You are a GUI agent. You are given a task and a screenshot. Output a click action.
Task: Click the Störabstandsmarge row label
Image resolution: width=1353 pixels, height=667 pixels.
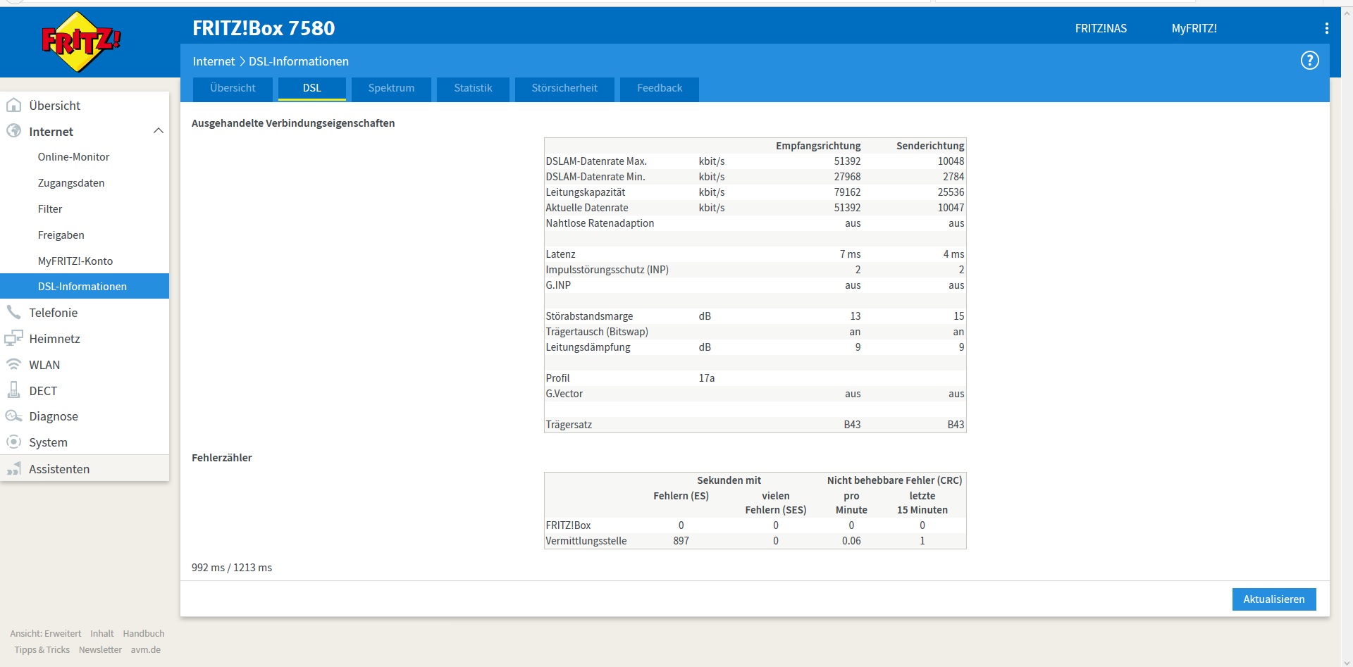click(589, 316)
